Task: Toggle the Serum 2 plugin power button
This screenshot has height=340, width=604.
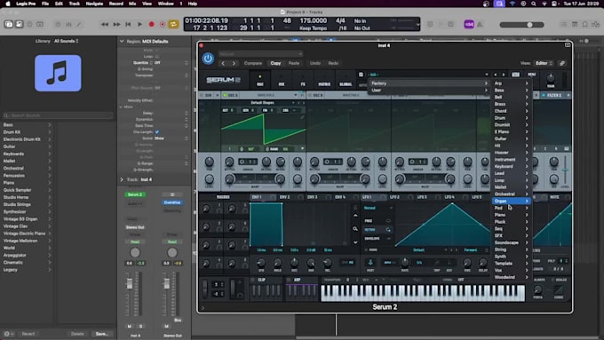Action: (x=208, y=59)
